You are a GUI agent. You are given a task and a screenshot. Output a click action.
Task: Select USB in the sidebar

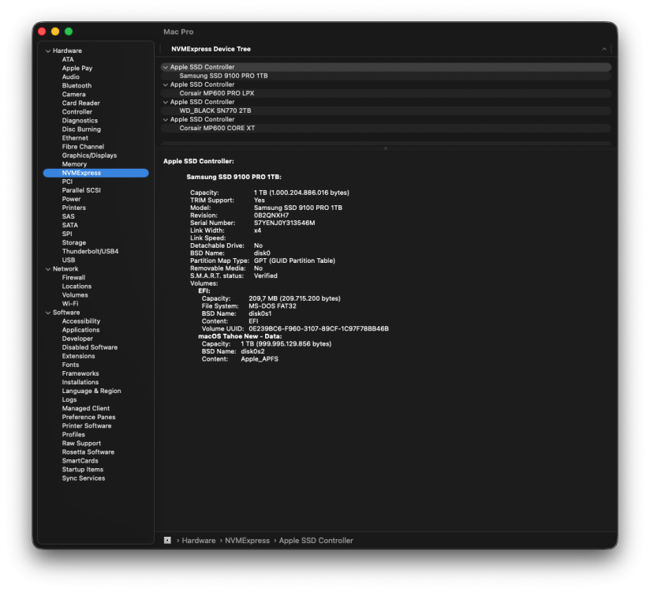[x=69, y=260]
